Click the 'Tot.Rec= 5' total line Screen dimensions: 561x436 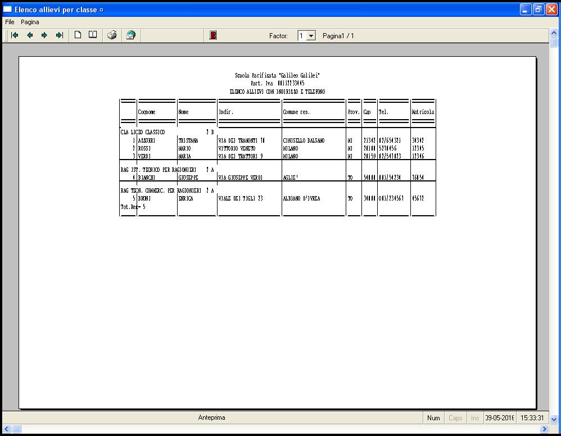[133, 207]
